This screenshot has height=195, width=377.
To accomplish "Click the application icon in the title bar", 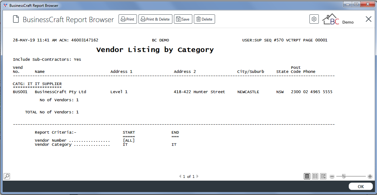I will (x=5, y=5).
